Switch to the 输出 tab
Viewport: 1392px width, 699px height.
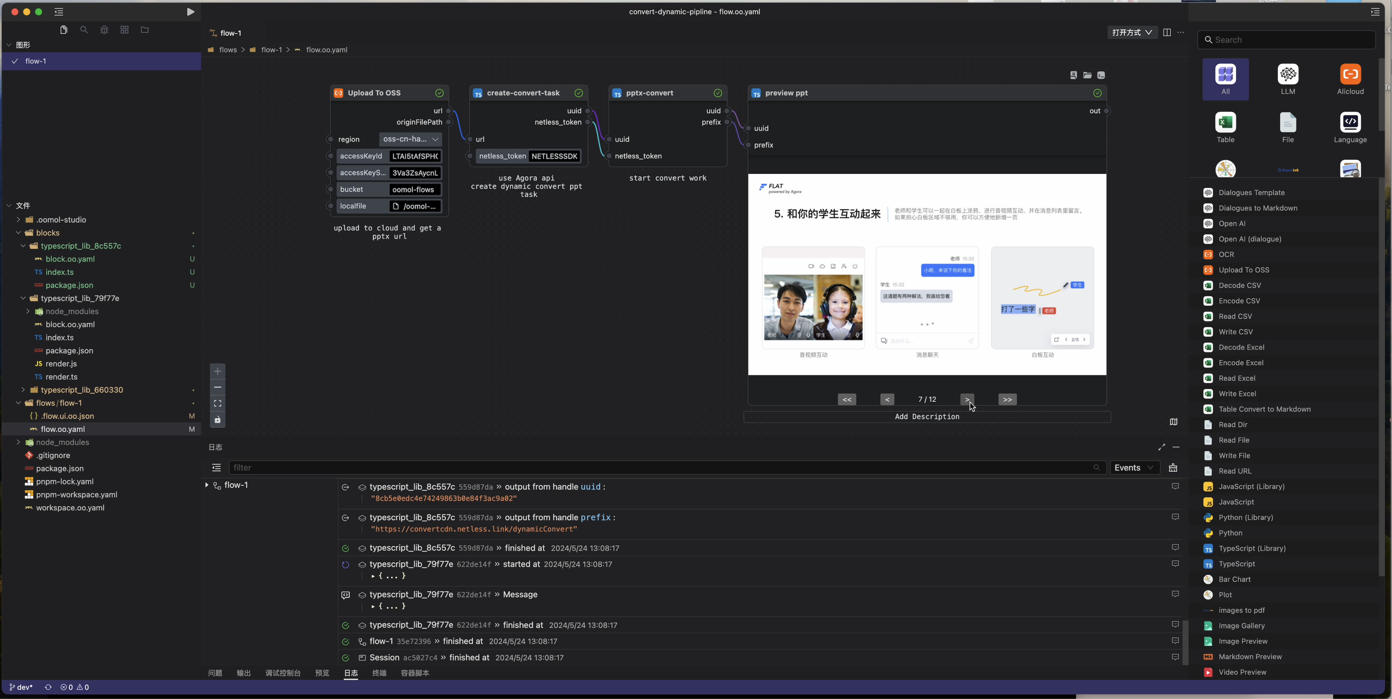coord(244,673)
